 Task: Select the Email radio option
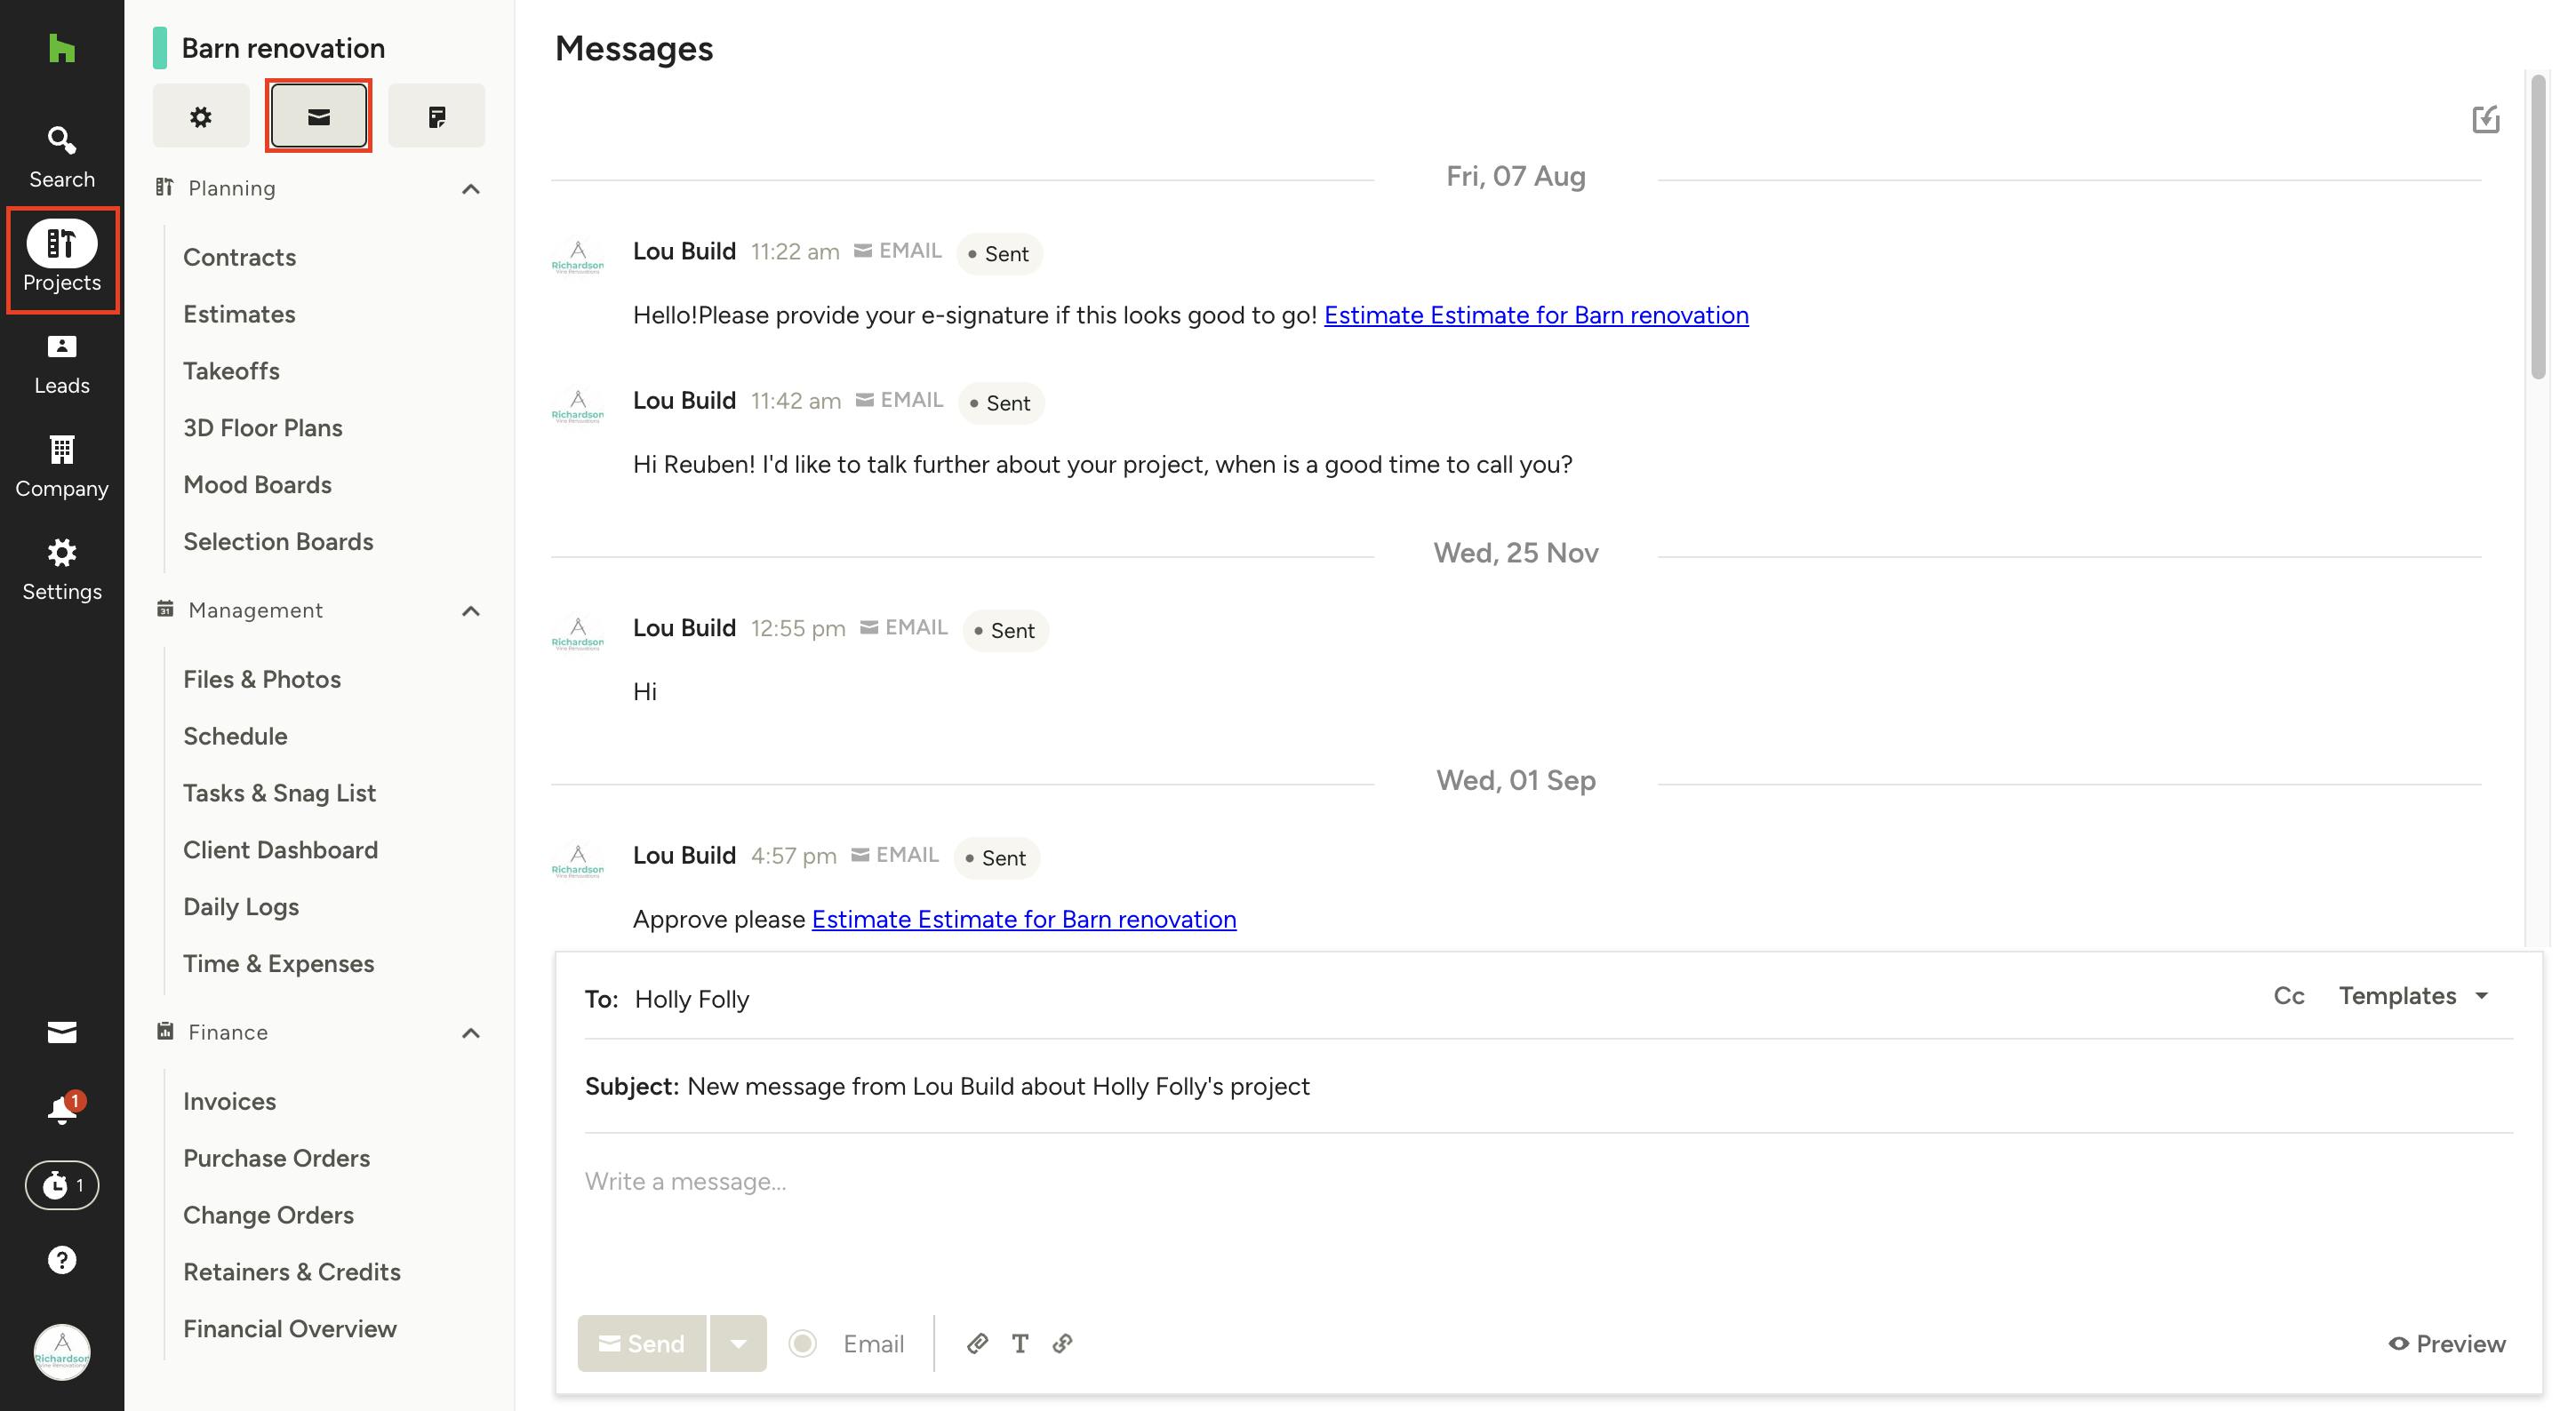(803, 1343)
